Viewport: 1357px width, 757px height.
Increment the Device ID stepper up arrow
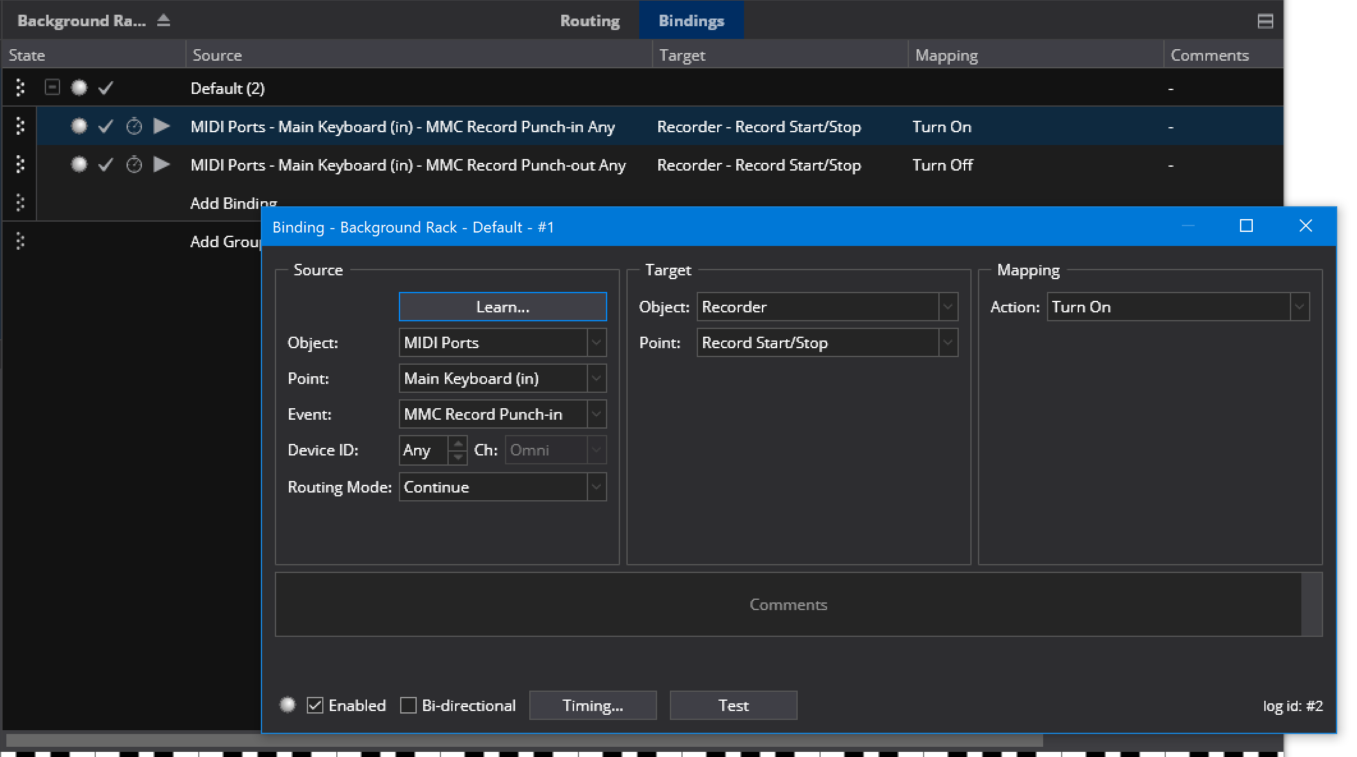458,443
